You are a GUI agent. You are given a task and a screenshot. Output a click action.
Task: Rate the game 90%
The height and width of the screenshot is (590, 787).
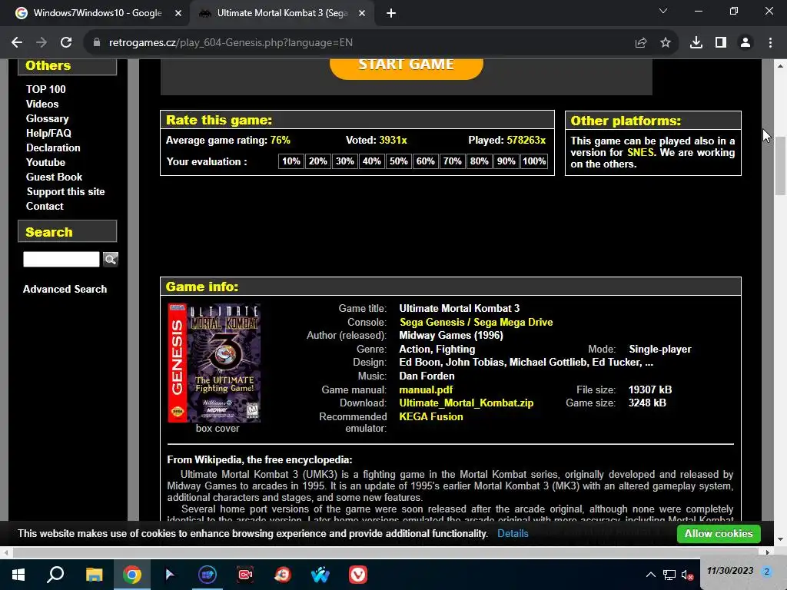tap(506, 161)
